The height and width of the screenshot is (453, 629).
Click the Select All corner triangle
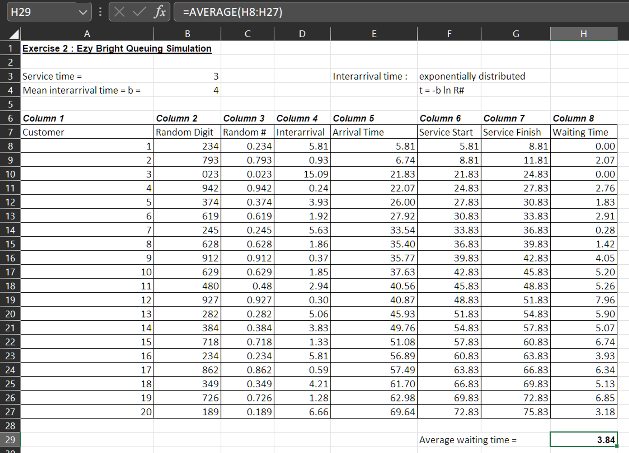(14, 34)
